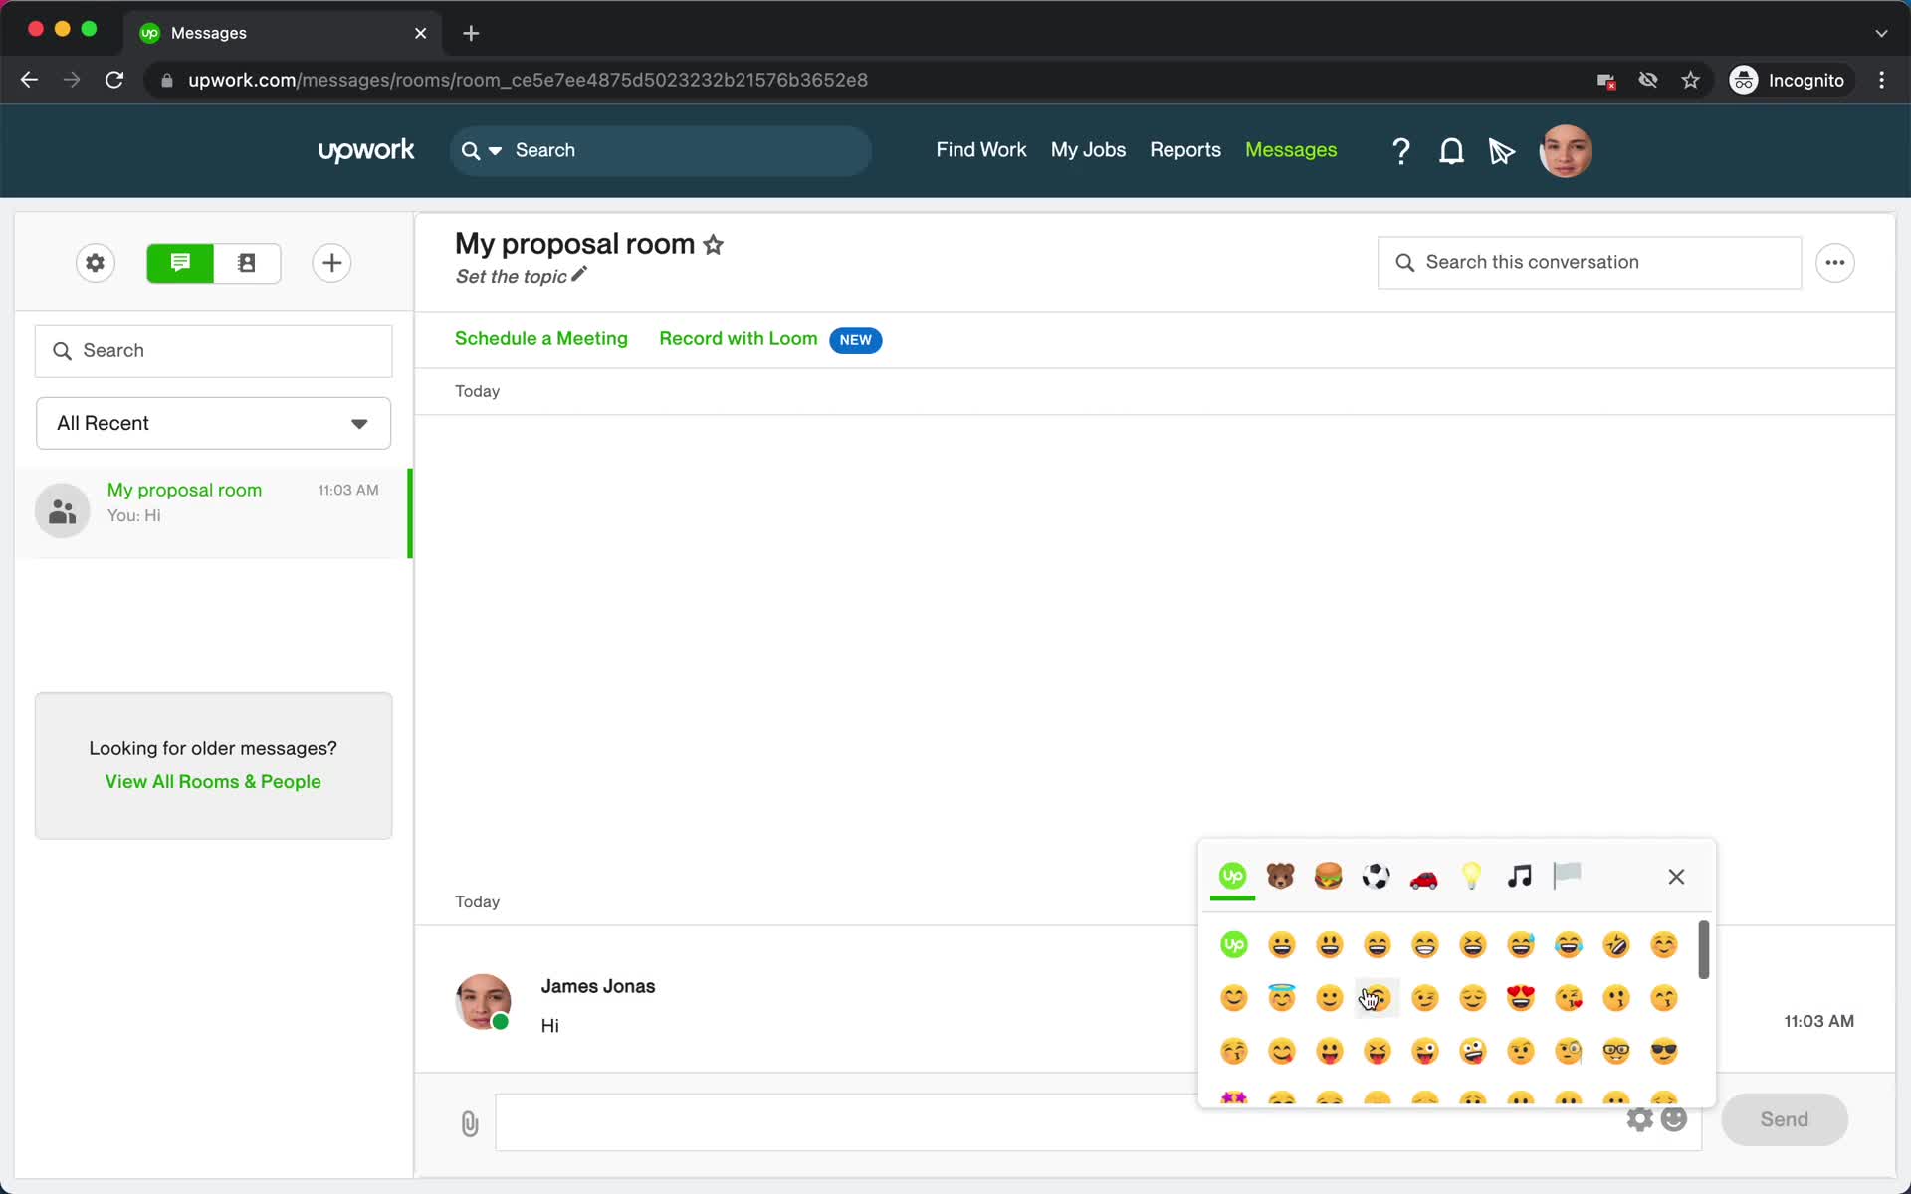Open the direct contracts cursor icon
This screenshot has height=1194, width=1911.
1502,151
